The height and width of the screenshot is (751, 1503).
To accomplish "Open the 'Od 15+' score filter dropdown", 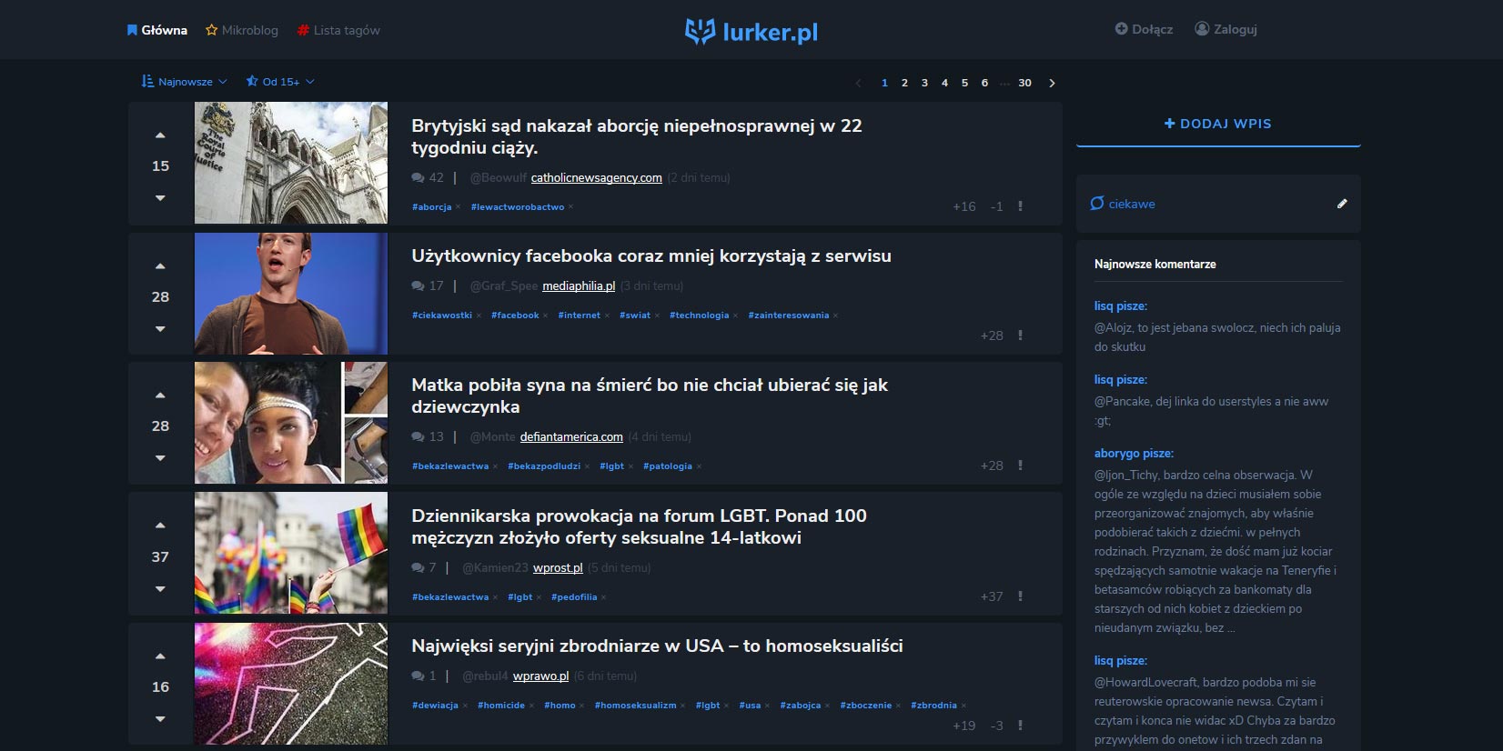I will coord(280,82).
